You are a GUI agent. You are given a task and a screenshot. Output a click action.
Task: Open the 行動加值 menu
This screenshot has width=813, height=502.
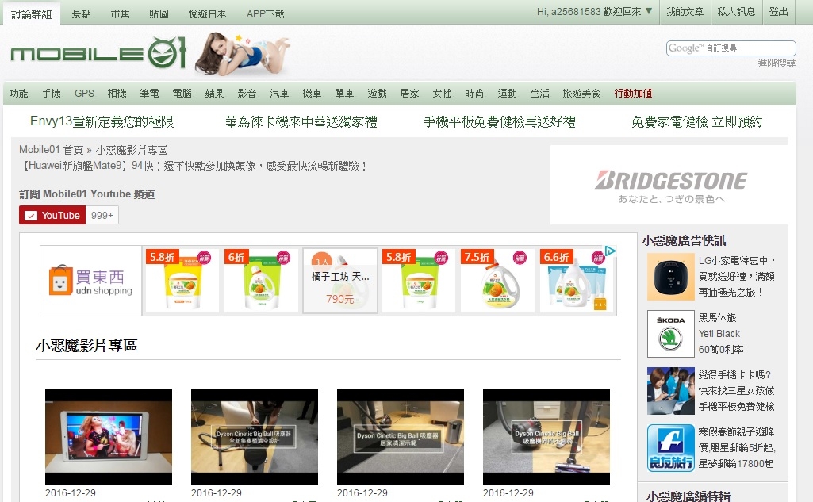click(x=633, y=94)
